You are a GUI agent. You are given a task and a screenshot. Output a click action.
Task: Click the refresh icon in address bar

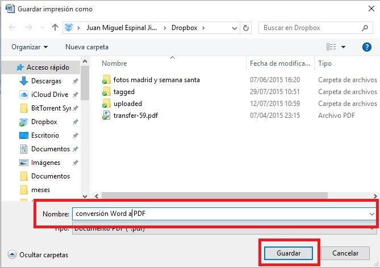coord(246,27)
